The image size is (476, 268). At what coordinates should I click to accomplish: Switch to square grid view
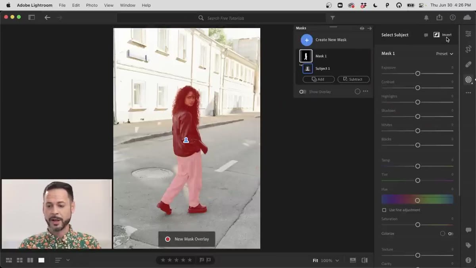(19, 260)
